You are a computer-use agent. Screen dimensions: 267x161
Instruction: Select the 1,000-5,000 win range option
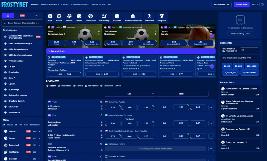231,73
